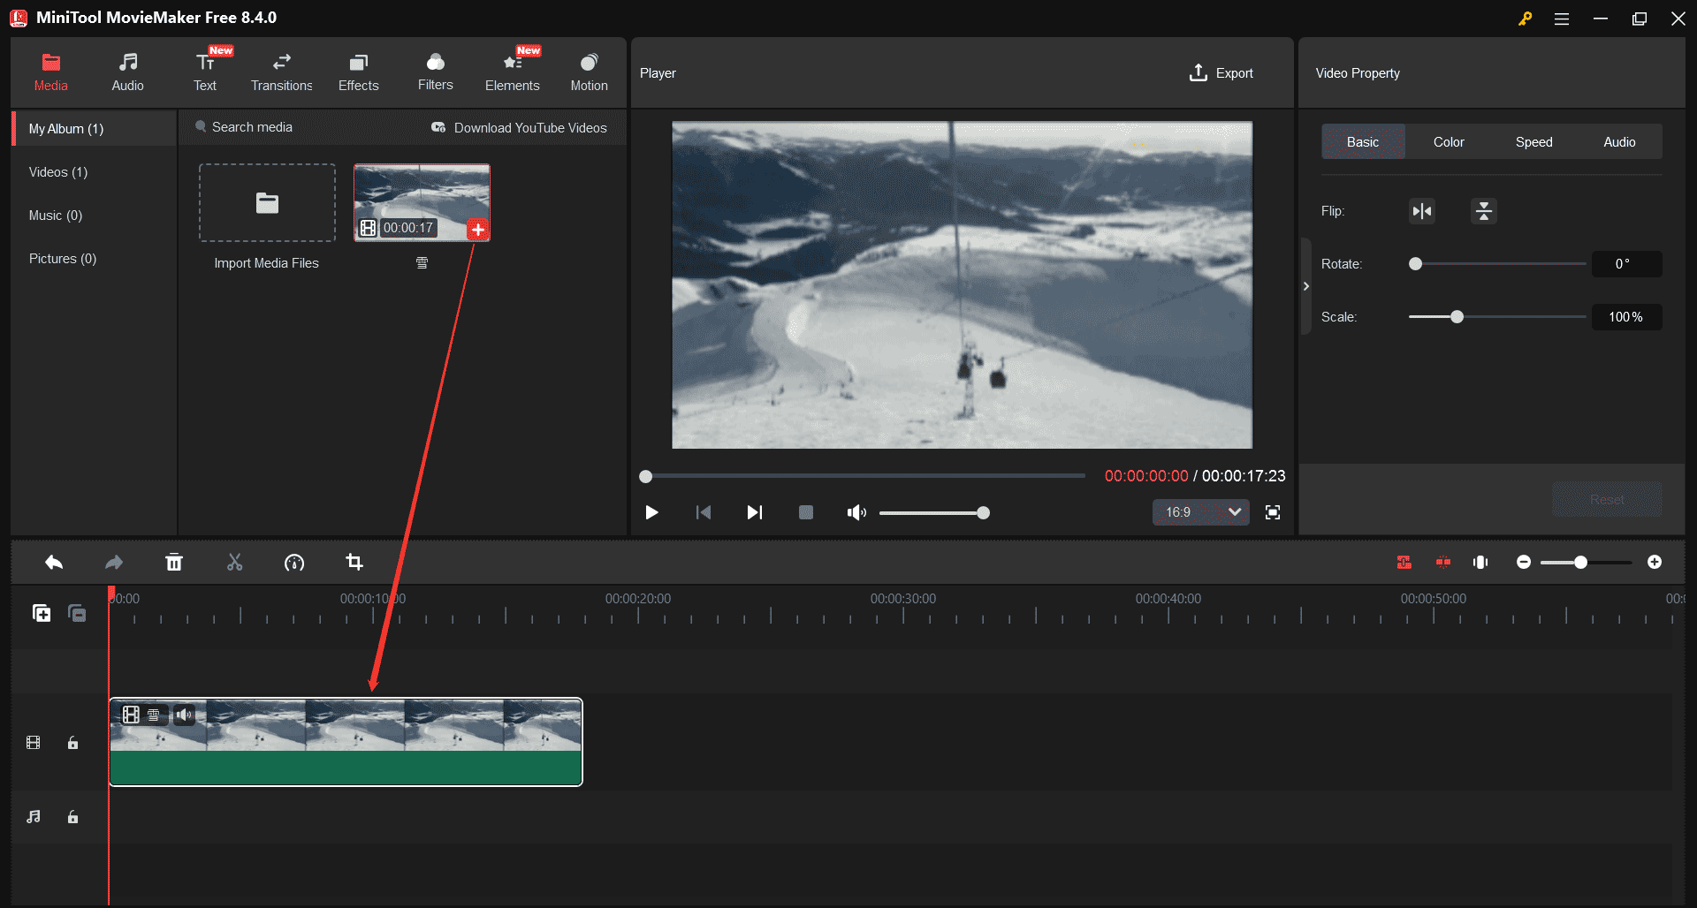Open the Transitions panel
The height and width of the screenshot is (908, 1697).
(281, 71)
